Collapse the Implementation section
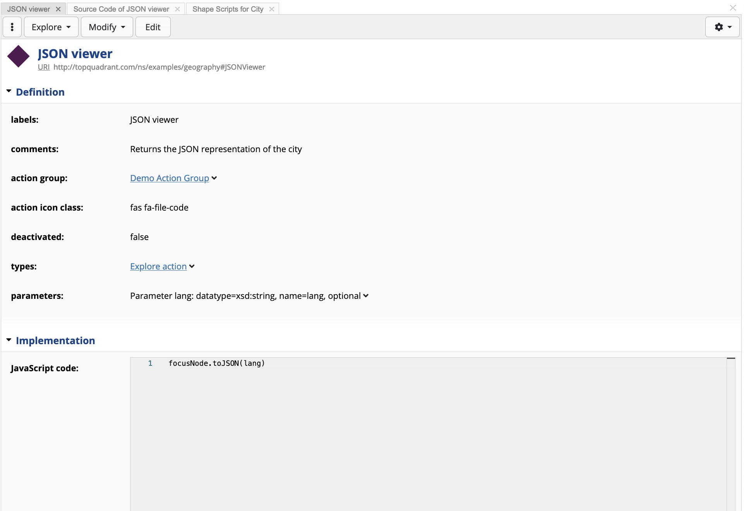Image resolution: width=744 pixels, height=511 pixels. click(x=9, y=340)
